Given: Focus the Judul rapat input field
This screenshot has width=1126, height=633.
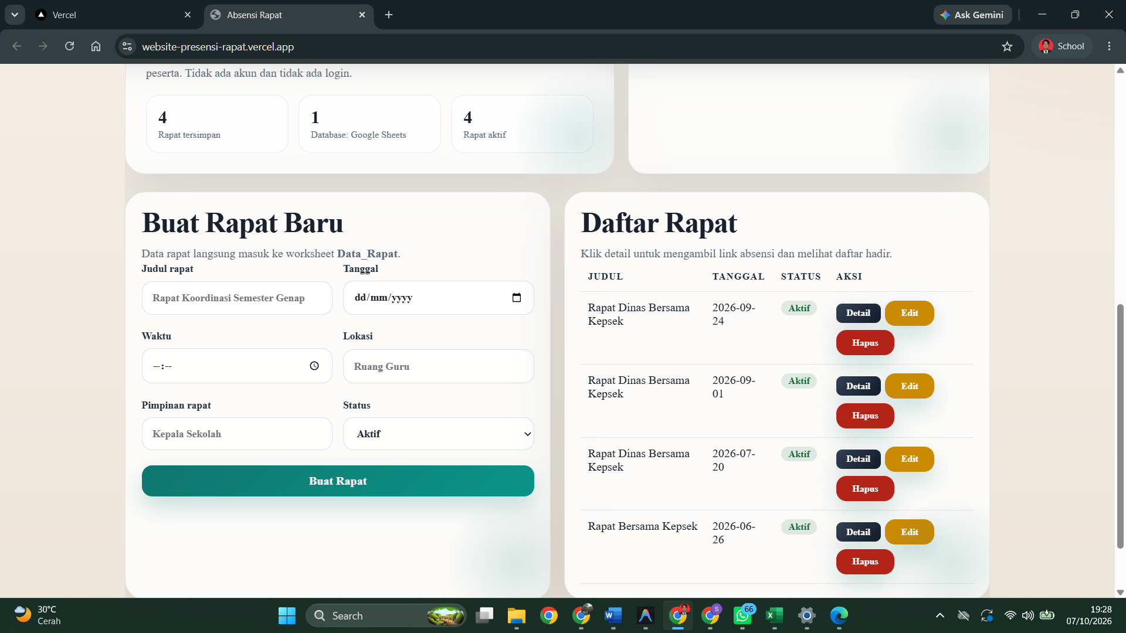Looking at the screenshot, I should click(x=237, y=298).
